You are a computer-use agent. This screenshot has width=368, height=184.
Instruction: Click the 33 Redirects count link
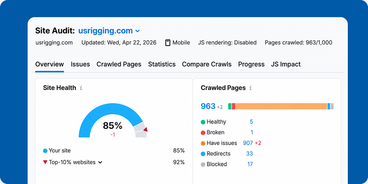pos(250,154)
